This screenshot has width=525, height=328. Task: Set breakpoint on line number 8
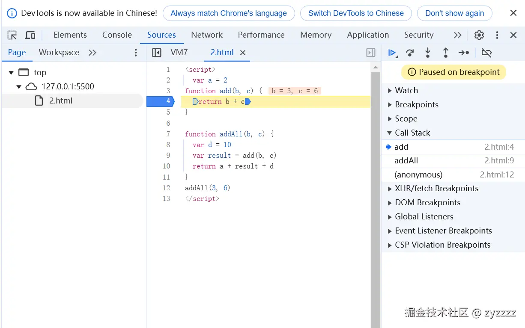(168, 145)
